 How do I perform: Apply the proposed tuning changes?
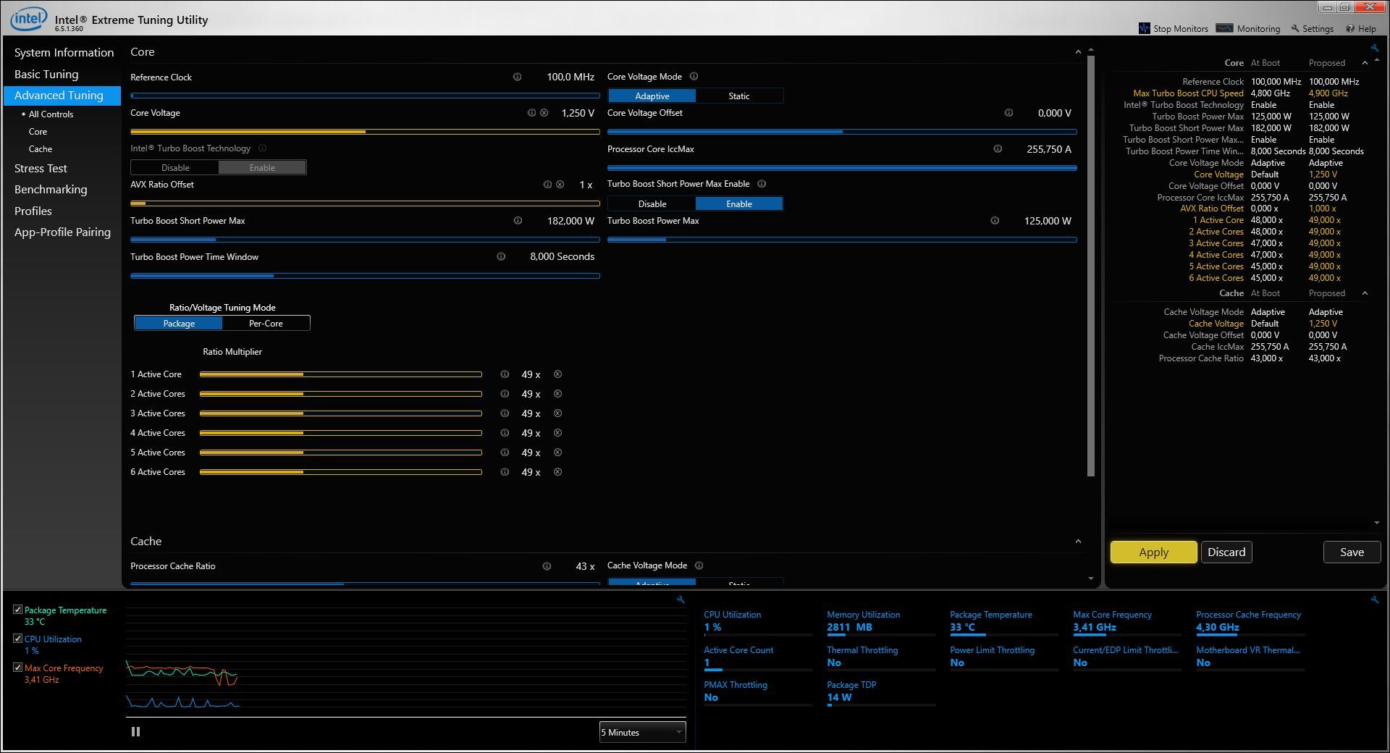pos(1153,552)
